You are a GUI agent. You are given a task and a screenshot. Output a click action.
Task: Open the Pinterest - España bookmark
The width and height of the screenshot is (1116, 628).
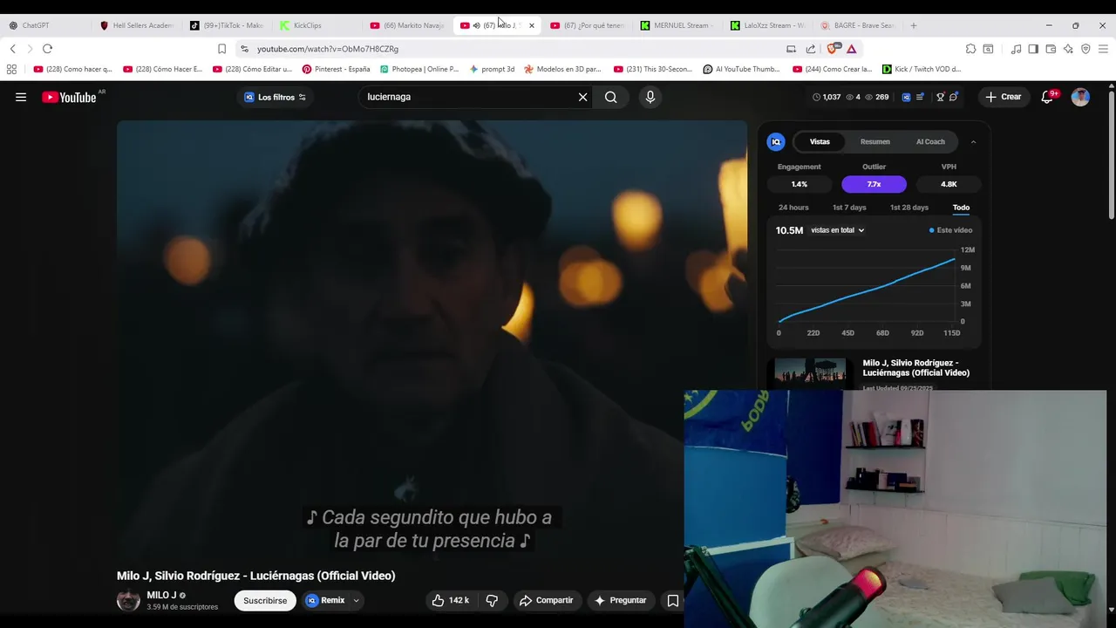point(336,69)
